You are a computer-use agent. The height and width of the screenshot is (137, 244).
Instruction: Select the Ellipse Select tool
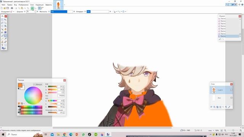tap(2, 26)
